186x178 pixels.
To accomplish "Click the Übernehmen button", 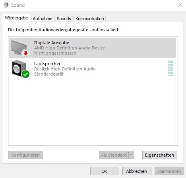I will click(169, 171).
